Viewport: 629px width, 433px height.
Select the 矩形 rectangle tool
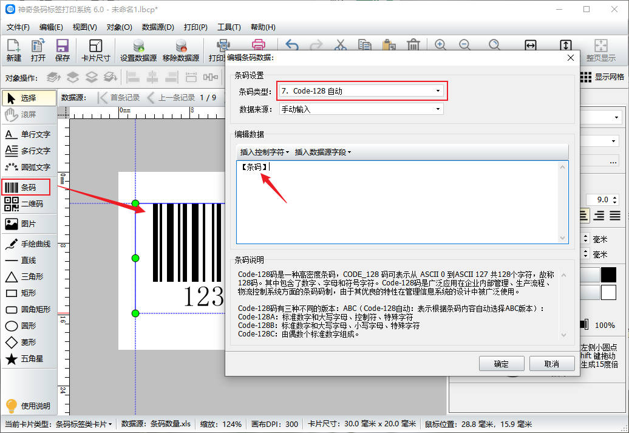tap(28, 293)
